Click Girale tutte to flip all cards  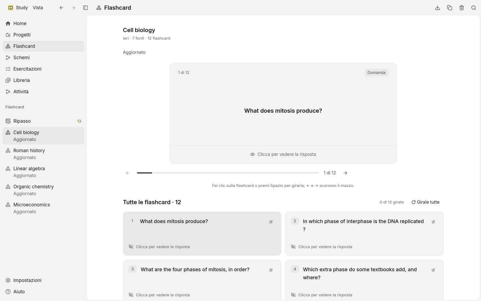point(426,202)
